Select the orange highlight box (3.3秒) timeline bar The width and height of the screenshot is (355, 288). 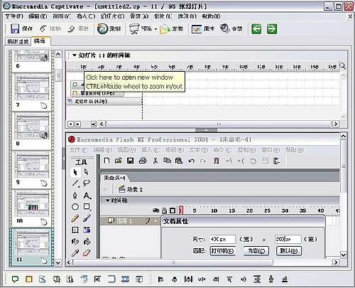point(97,93)
